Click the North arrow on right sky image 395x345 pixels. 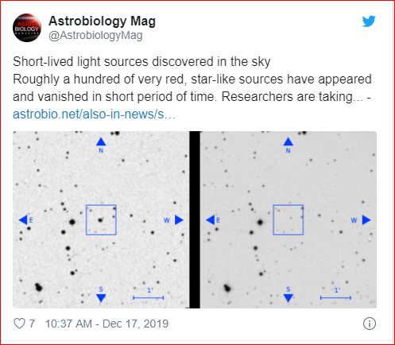pyautogui.click(x=289, y=141)
